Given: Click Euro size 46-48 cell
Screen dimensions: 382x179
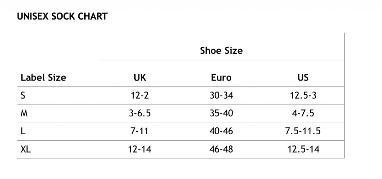Looking at the screenshot, I should pyautogui.click(x=221, y=149).
